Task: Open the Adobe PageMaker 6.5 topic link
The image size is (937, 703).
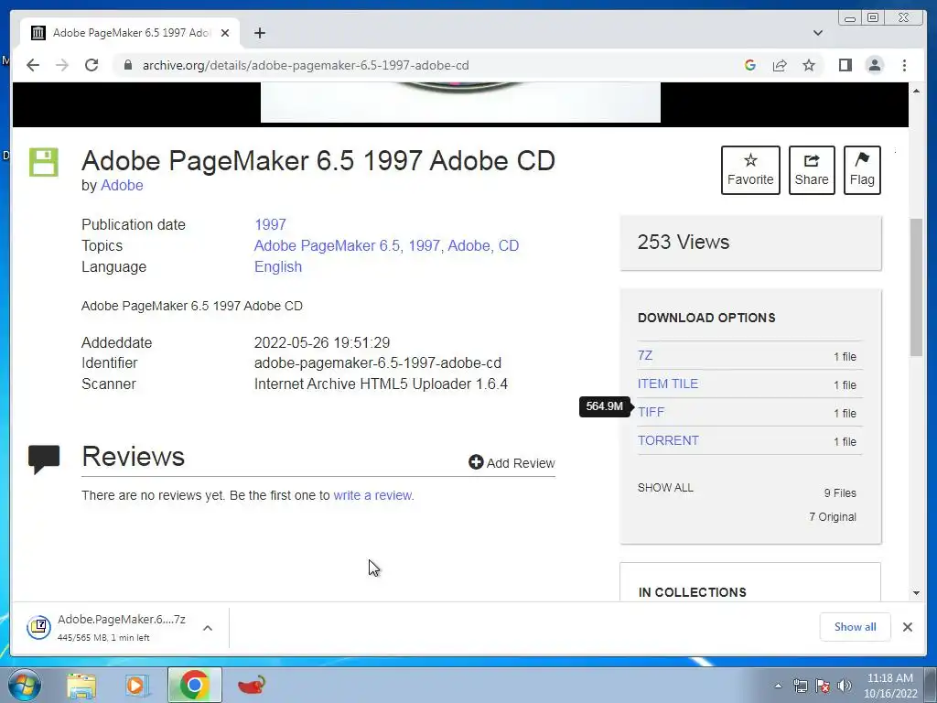Action: (328, 245)
